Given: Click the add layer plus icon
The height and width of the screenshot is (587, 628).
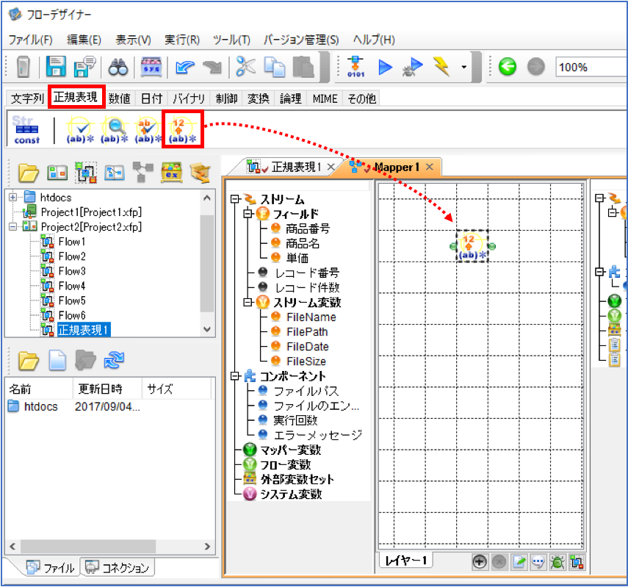Looking at the screenshot, I should click(x=480, y=562).
